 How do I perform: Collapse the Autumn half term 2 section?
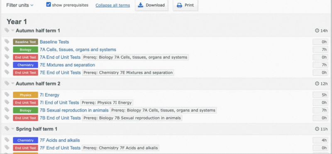[13, 83]
